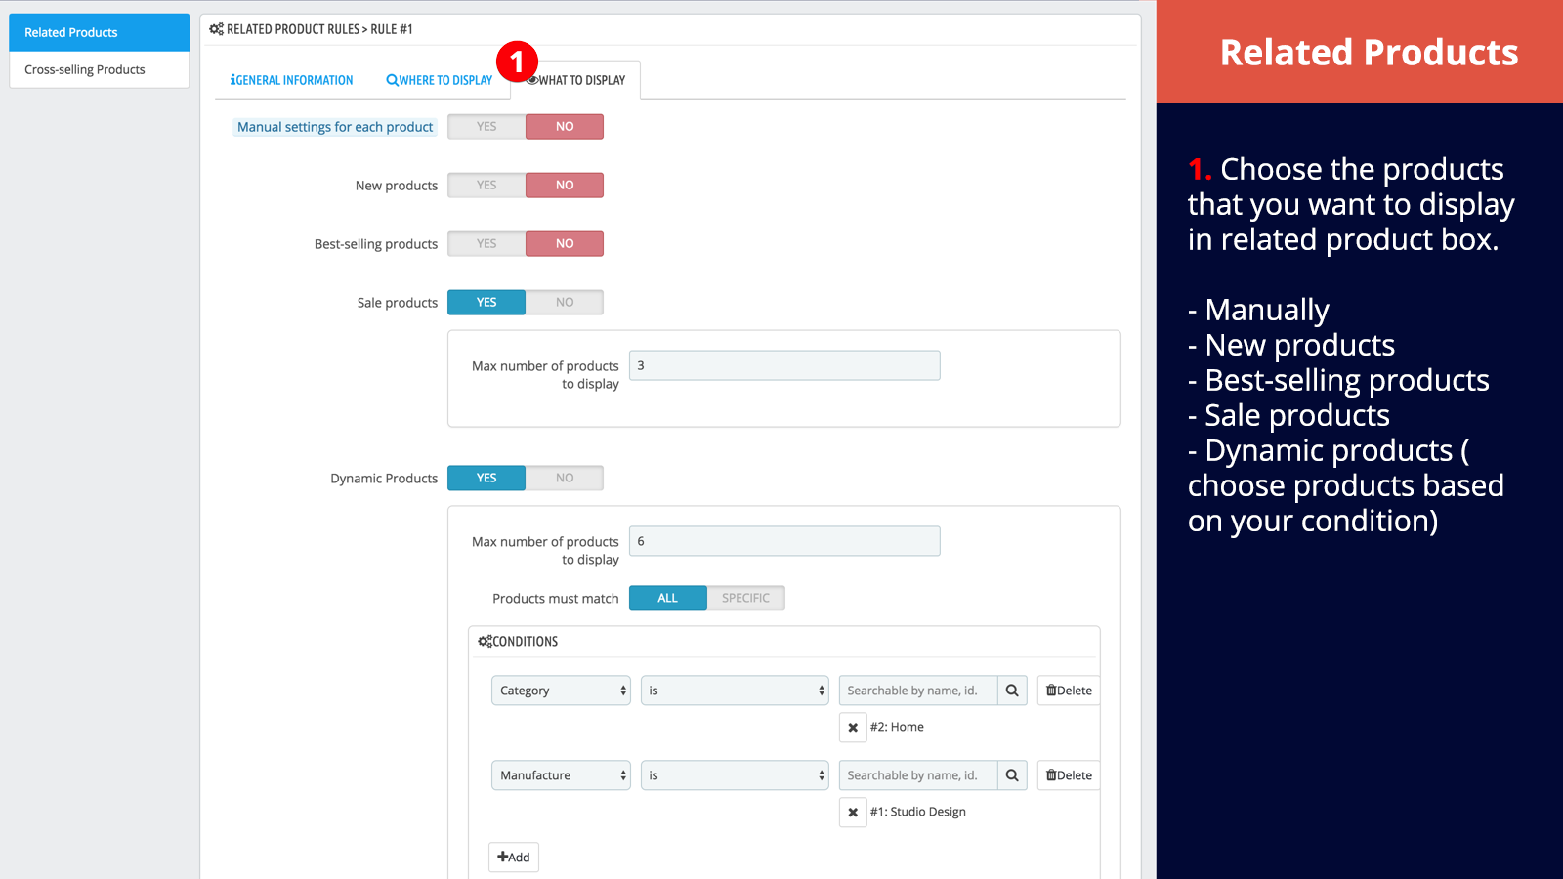Viewport: 1563px width, 879px height.
Task: Click the search field in Category condition row
Action: (x=918, y=691)
